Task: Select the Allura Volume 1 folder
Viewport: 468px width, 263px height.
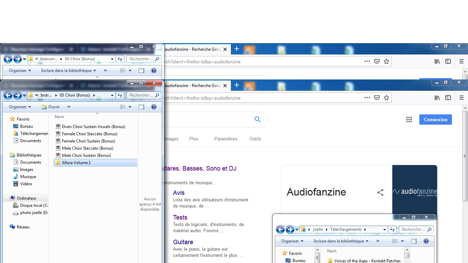Action: pos(76,163)
